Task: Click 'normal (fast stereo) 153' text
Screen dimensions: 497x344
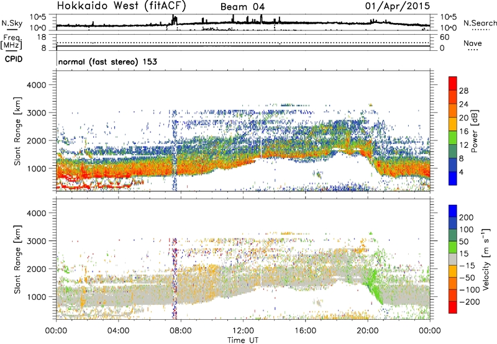Action: pos(107,61)
